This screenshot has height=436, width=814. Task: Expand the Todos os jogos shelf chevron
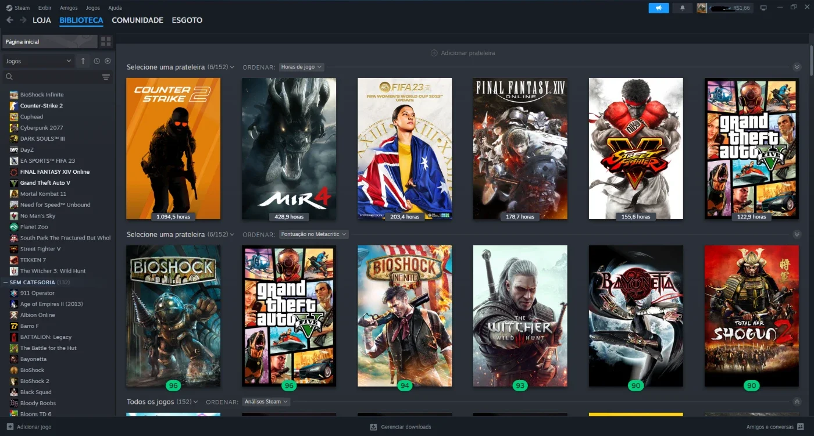(797, 402)
